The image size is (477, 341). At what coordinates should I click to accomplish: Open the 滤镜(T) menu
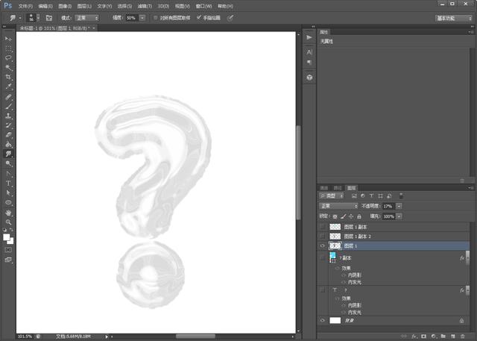point(145,6)
